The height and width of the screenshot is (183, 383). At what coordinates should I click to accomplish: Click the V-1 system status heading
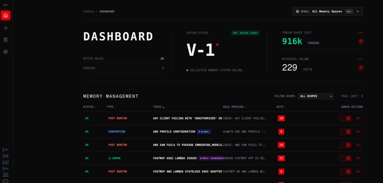(201, 50)
